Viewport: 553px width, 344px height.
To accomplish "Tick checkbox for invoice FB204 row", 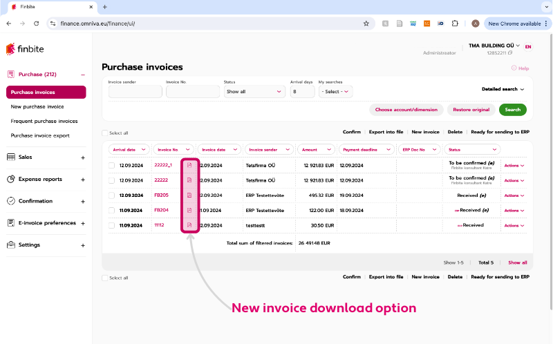I will [111, 210].
